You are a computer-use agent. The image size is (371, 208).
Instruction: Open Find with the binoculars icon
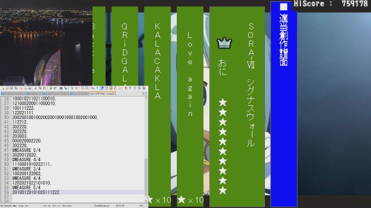point(61,88)
